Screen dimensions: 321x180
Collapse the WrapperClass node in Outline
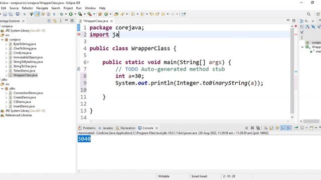302,47
